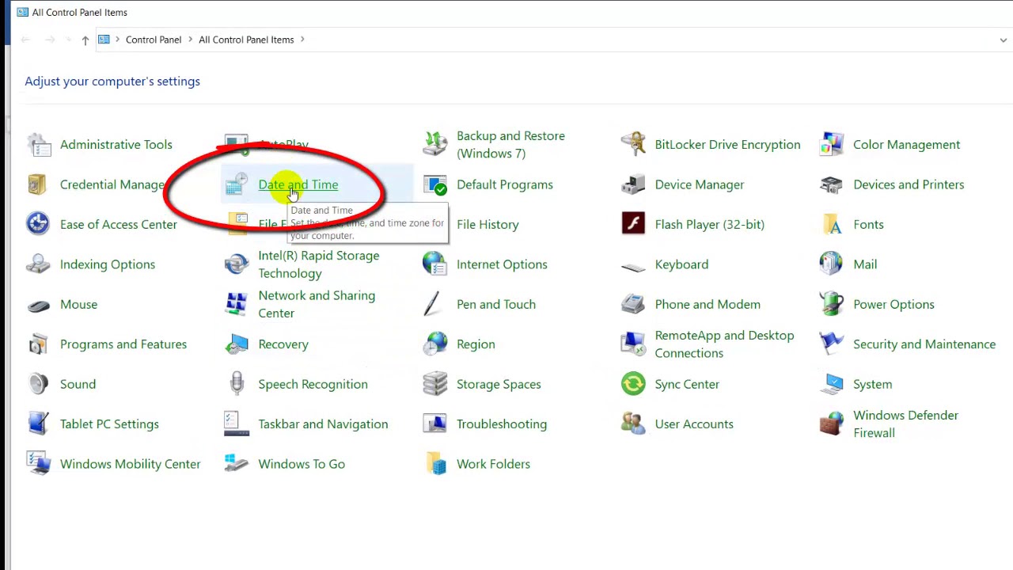Open the address bar history dropdown
This screenshot has width=1013, height=570.
tap(1003, 40)
